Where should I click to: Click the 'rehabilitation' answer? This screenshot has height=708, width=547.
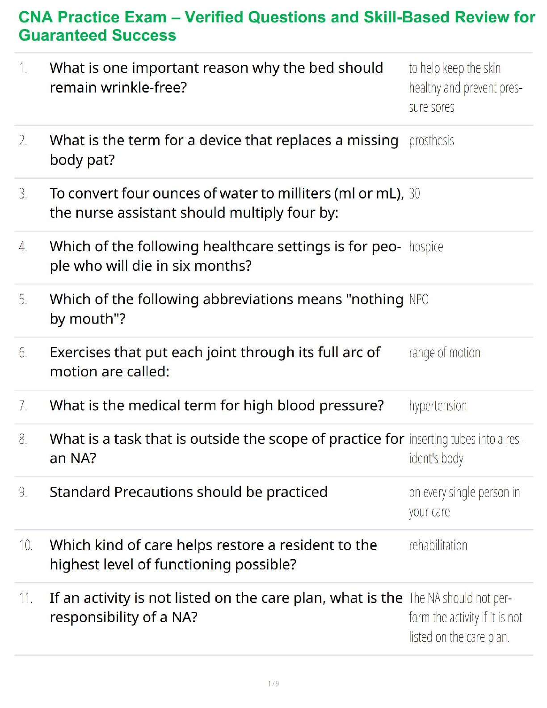pos(438,545)
